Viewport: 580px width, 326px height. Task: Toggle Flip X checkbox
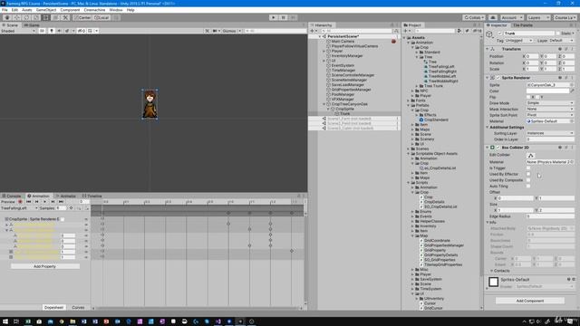click(528, 97)
